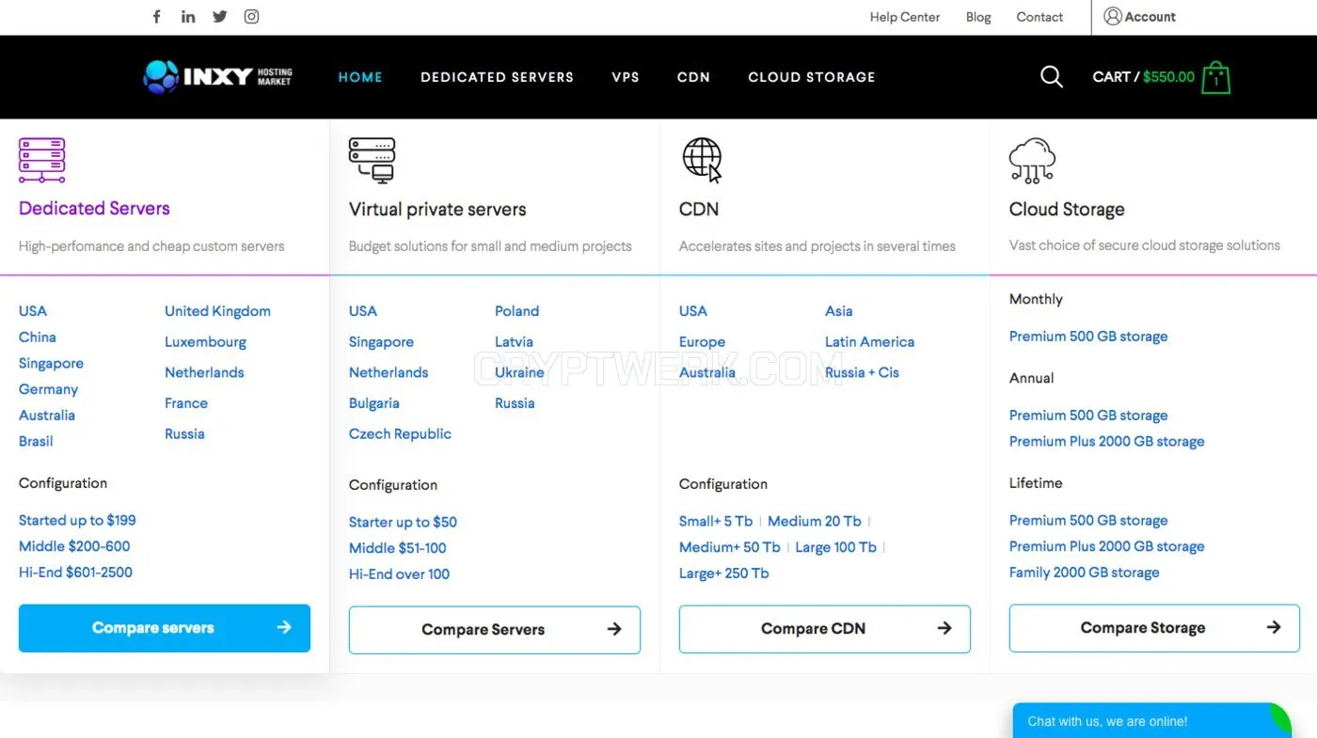The width and height of the screenshot is (1317, 738).
Task: Choose Small+ 5 Tb CDN plan
Action: [x=716, y=521]
